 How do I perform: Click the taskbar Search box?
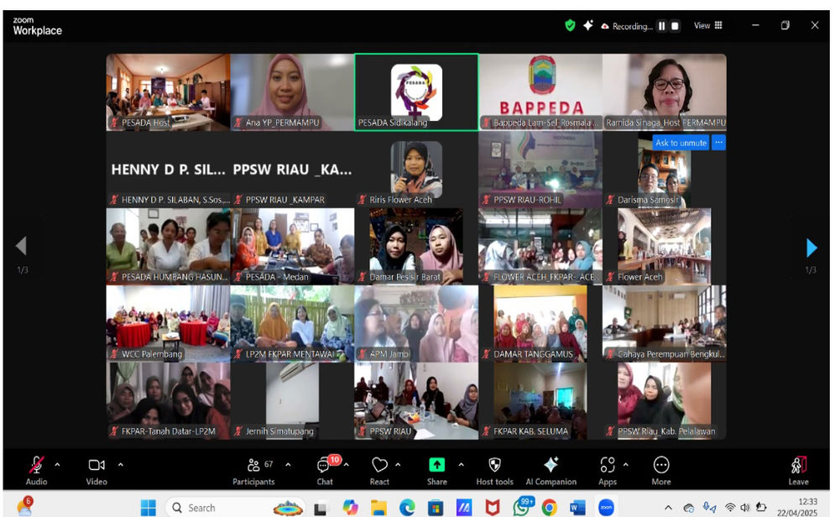tap(235, 508)
